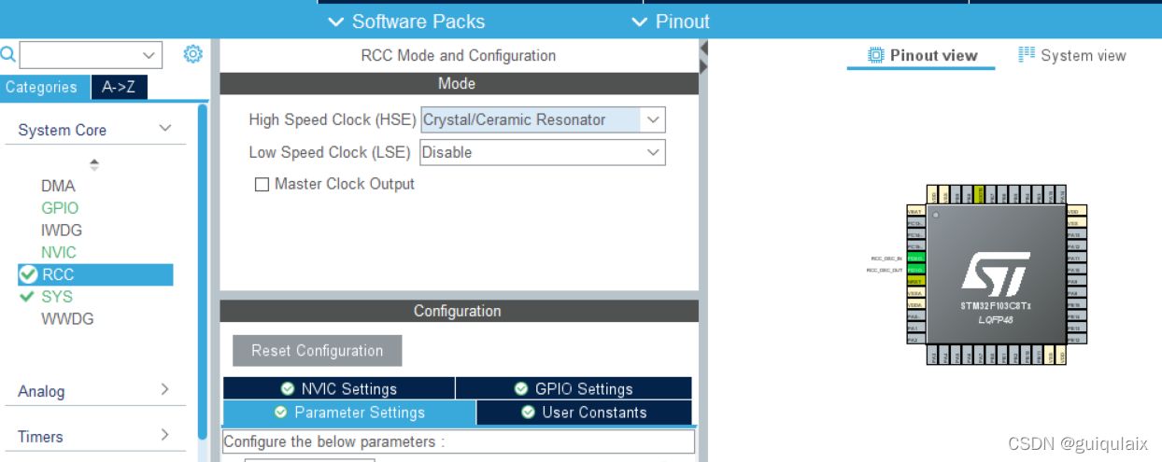Image resolution: width=1162 pixels, height=462 pixels.
Task: Select the VBAT pin on the chip
Action: (915, 212)
